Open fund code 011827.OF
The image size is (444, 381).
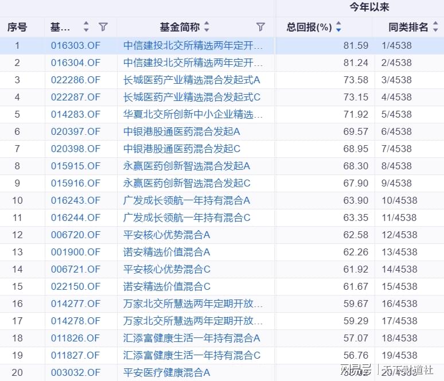(76, 355)
